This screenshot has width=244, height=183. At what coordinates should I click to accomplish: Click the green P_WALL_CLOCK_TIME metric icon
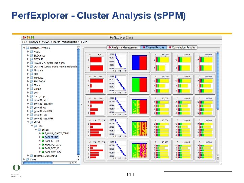[43, 134]
